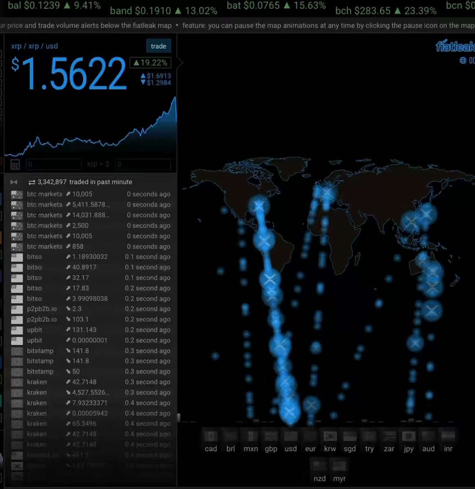Select the eur currency flag

pyautogui.click(x=310, y=436)
